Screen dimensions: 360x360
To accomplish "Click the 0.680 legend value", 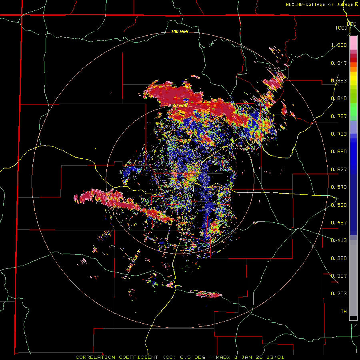I will [x=339, y=152].
